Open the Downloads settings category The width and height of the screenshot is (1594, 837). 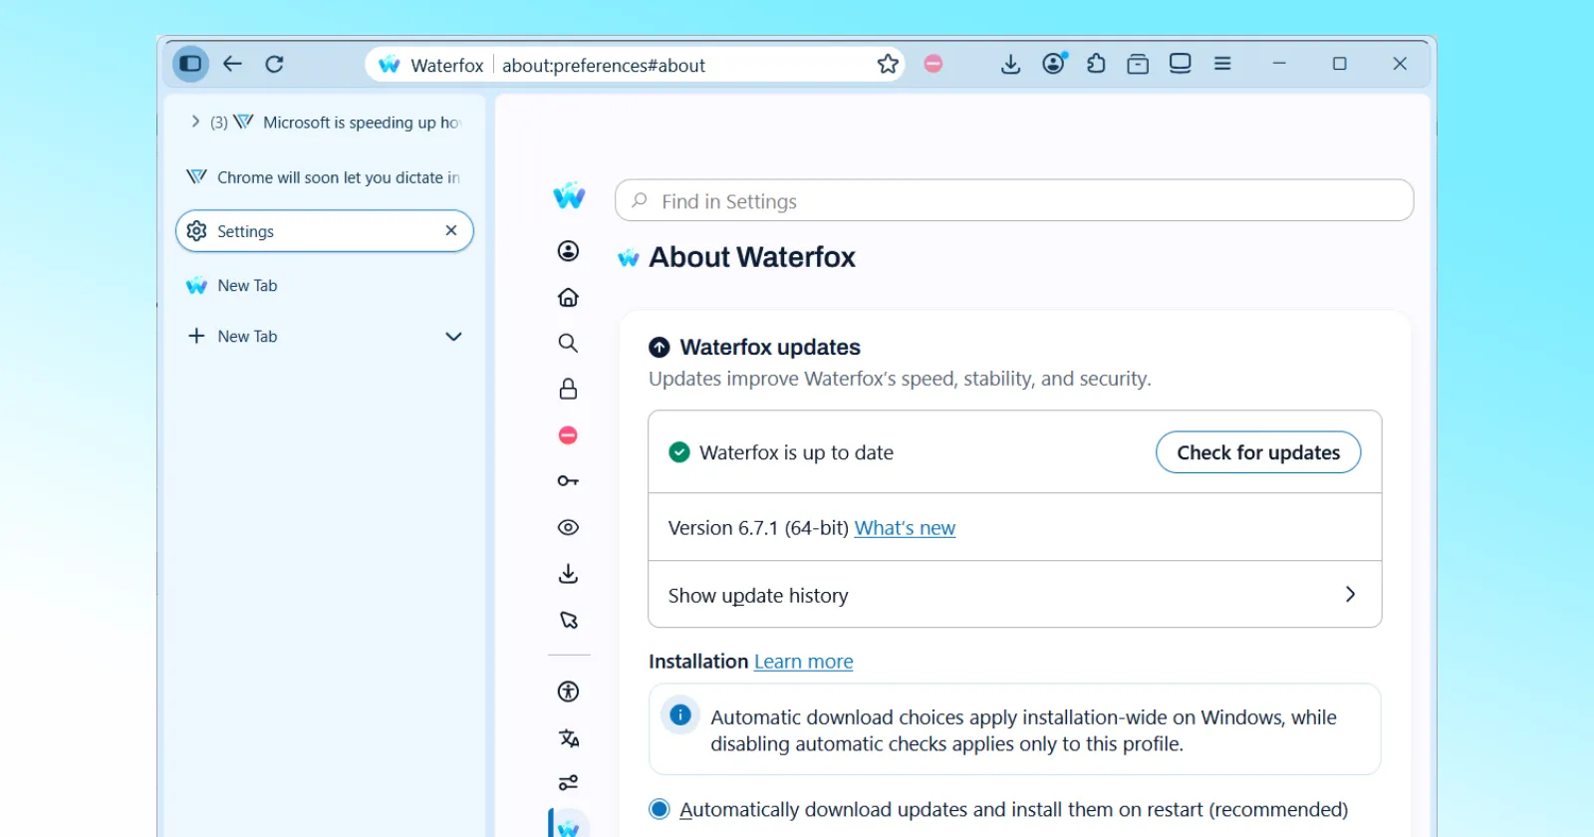pos(568,574)
